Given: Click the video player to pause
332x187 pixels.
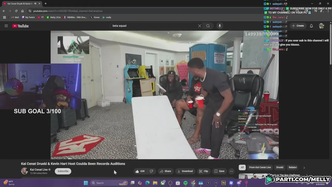Looking at the screenshot, I should [164, 95].
